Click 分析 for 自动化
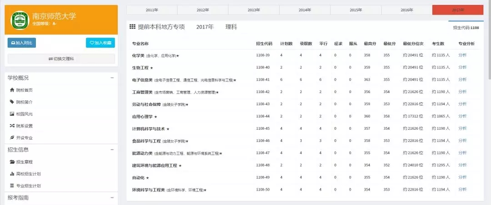 [x=462, y=177]
